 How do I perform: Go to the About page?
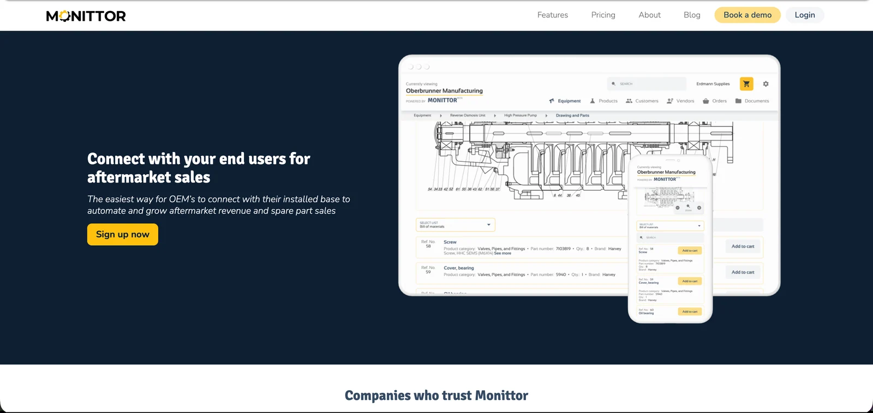pyautogui.click(x=650, y=15)
